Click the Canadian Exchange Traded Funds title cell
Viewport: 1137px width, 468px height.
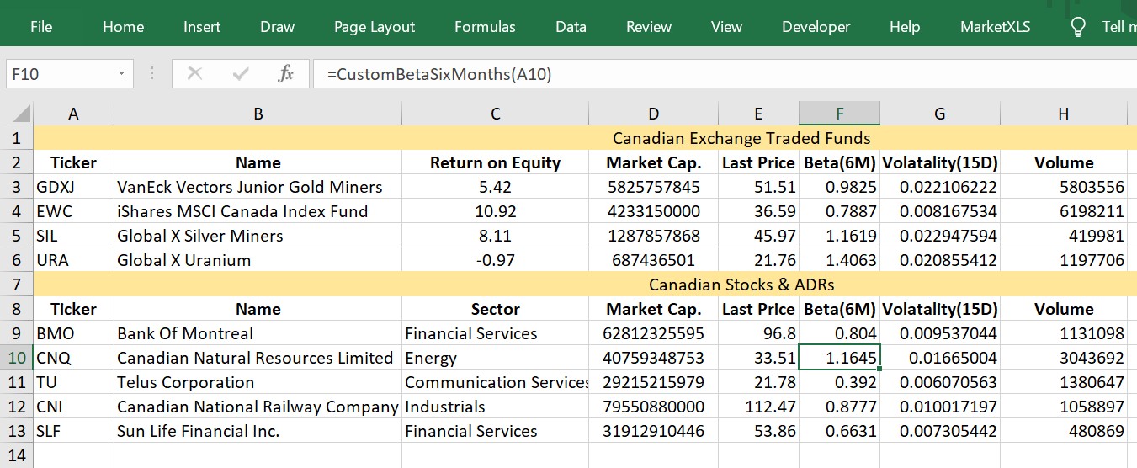(x=741, y=138)
